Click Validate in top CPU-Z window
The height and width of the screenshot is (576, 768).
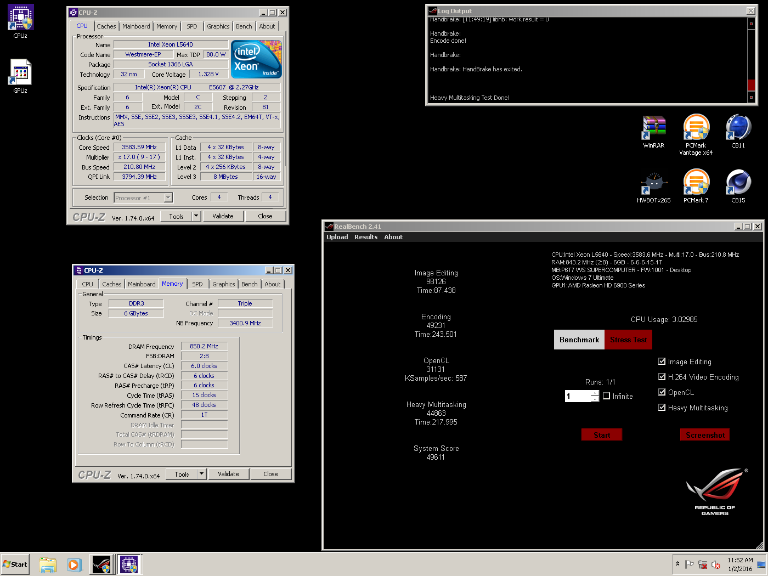223,216
